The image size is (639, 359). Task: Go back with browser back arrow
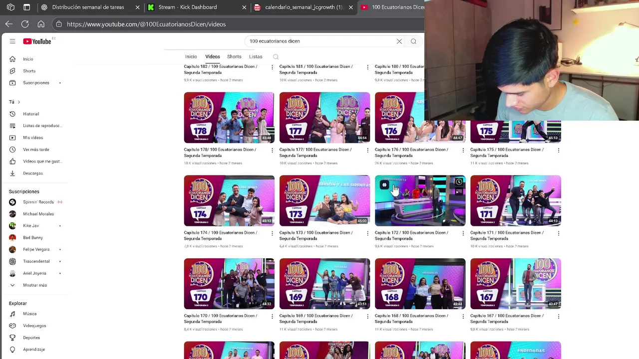[9, 24]
